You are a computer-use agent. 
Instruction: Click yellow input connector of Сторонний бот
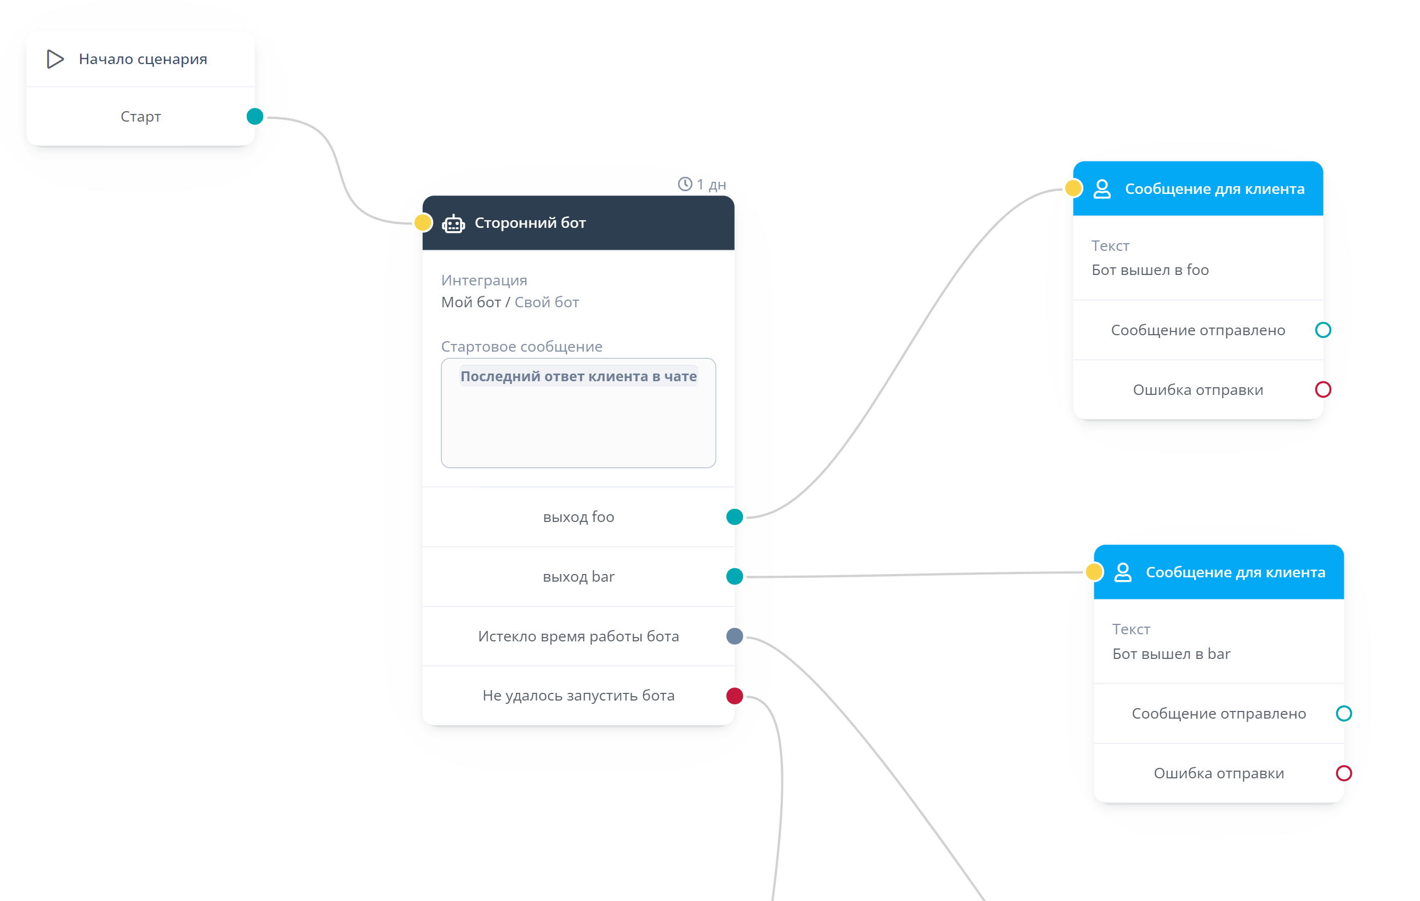[423, 223]
